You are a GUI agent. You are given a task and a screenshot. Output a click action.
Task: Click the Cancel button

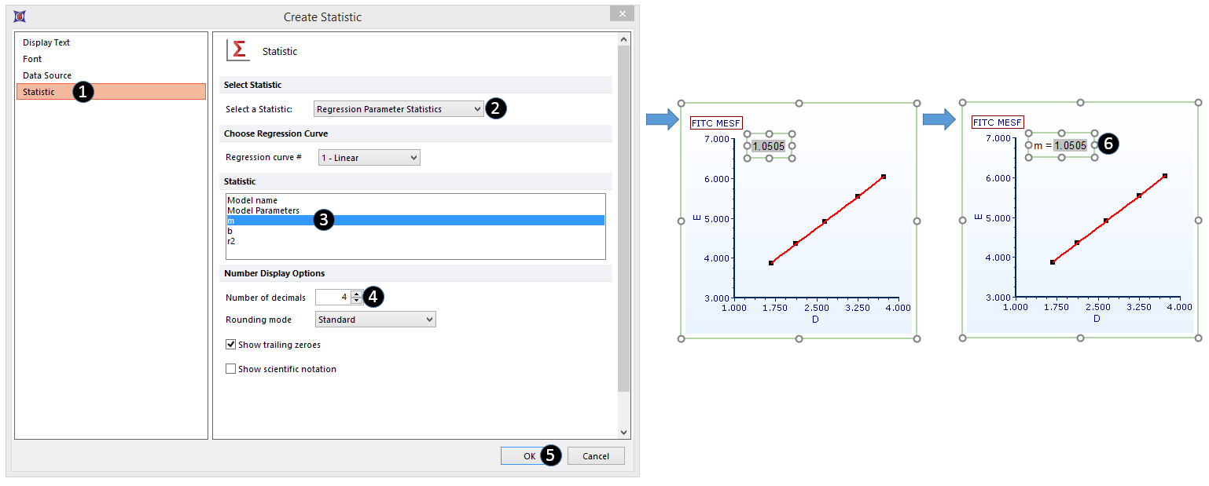[595, 456]
